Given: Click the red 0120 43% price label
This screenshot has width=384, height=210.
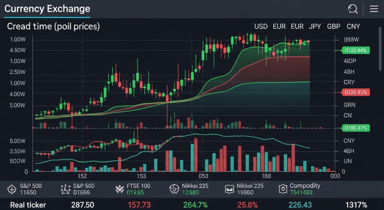Looking at the screenshot, I should (355, 92).
